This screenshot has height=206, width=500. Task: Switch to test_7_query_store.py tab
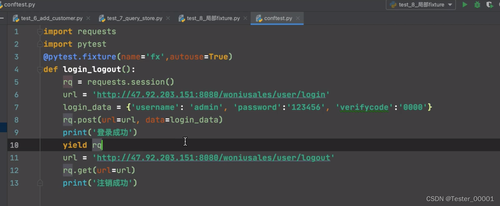[135, 18]
